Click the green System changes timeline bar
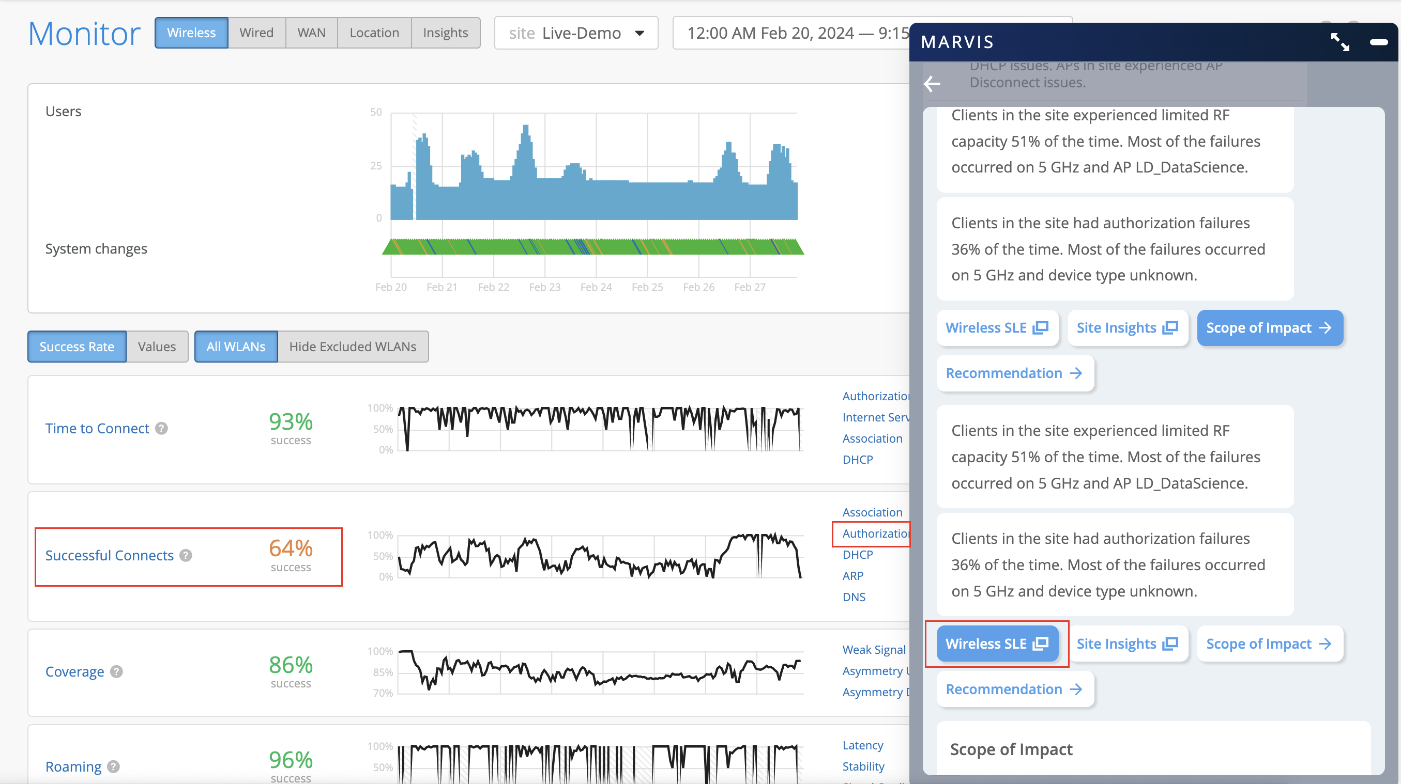 click(x=593, y=247)
